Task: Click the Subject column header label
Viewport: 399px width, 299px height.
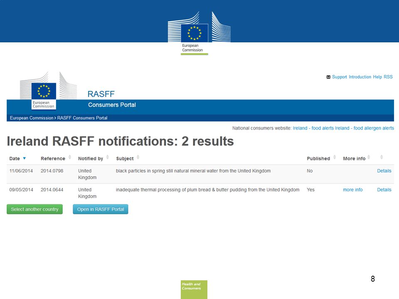Action: 125,158
